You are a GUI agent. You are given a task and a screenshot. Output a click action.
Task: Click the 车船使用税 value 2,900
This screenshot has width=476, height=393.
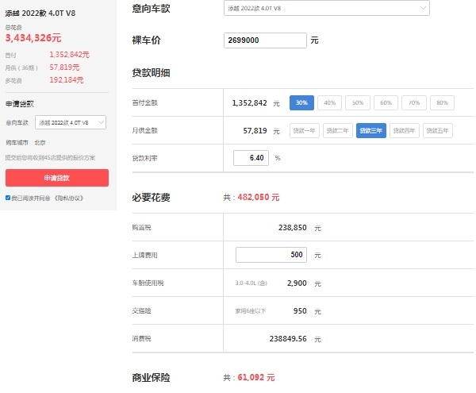pyautogui.click(x=297, y=283)
